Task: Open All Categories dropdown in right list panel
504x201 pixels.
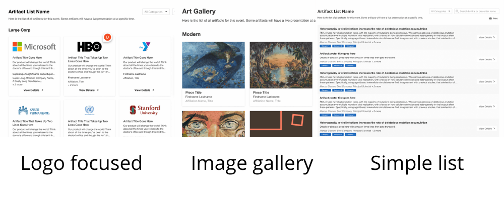Action: [440, 11]
